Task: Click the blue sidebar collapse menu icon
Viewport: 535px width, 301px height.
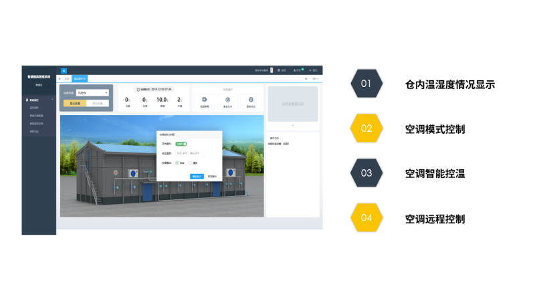Action: (x=64, y=70)
